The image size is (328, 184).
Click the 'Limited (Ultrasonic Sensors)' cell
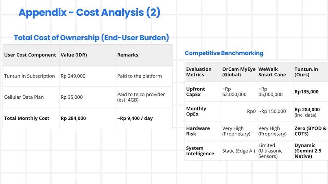[x=275, y=151]
